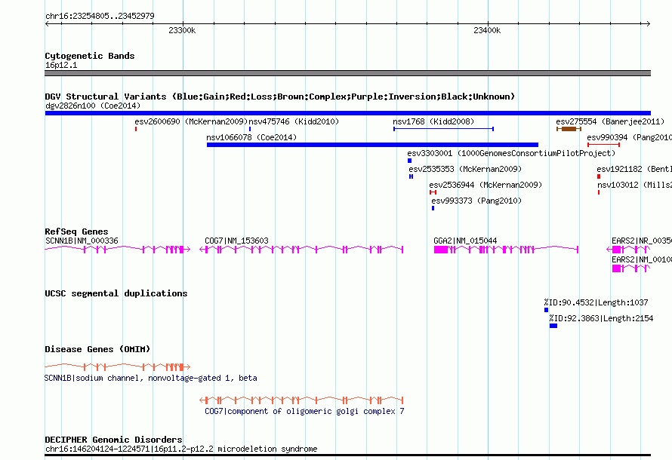Click the 23300k ruler tick label
This screenshot has width=672, height=460.
(182, 30)
